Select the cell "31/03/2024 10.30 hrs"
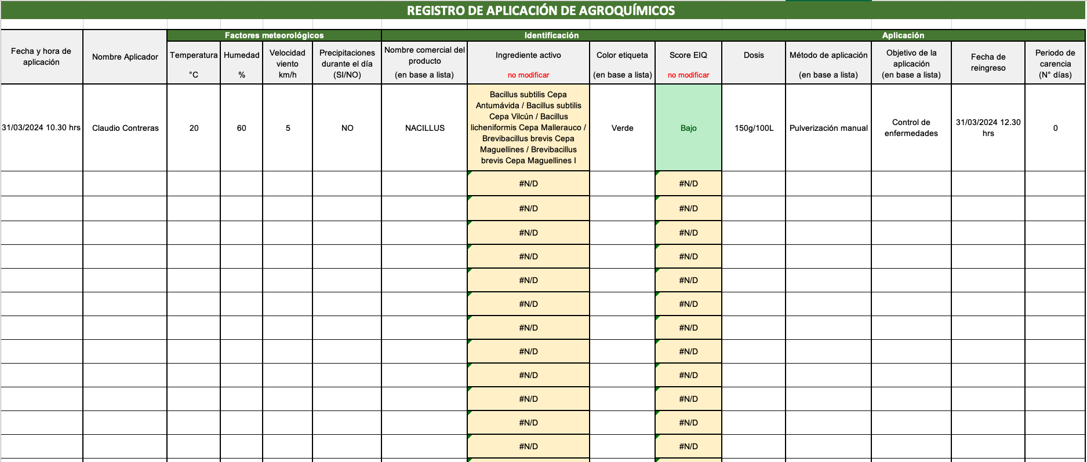This screenshot has height=462, width=1087. point(41,128)
